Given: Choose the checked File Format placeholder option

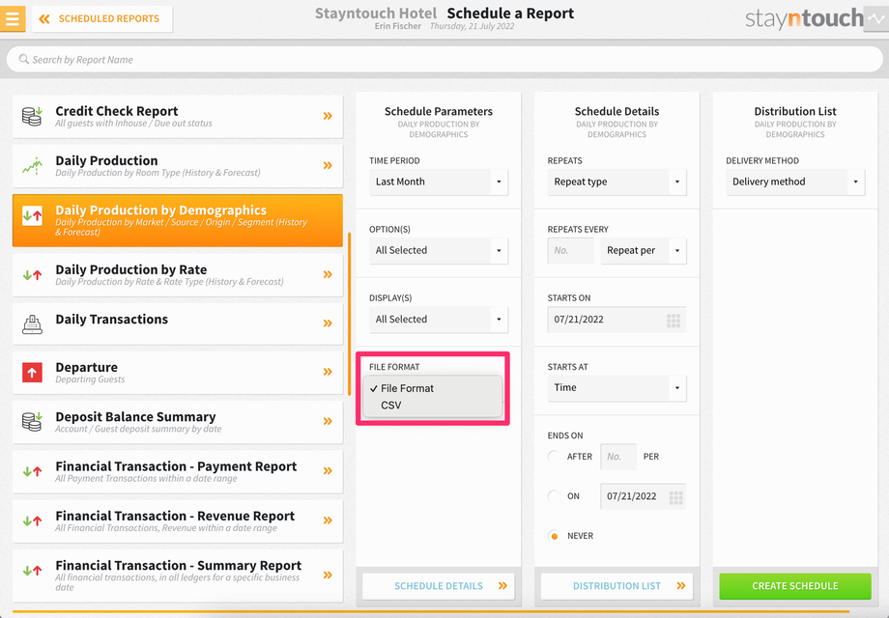Looking at the screenshot, I should (433, 388).
